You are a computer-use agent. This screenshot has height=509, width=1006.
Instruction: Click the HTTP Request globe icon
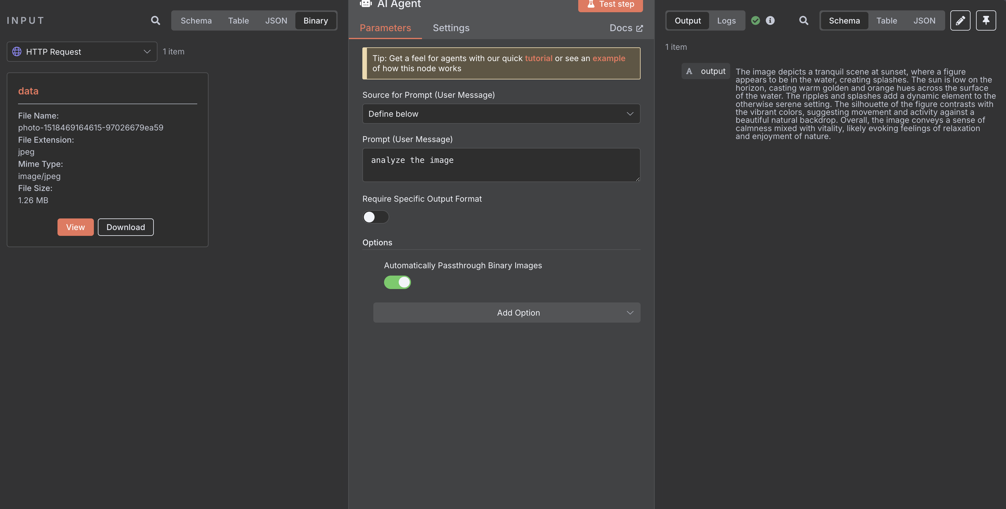pyautogui.click(x=17, y=52)
